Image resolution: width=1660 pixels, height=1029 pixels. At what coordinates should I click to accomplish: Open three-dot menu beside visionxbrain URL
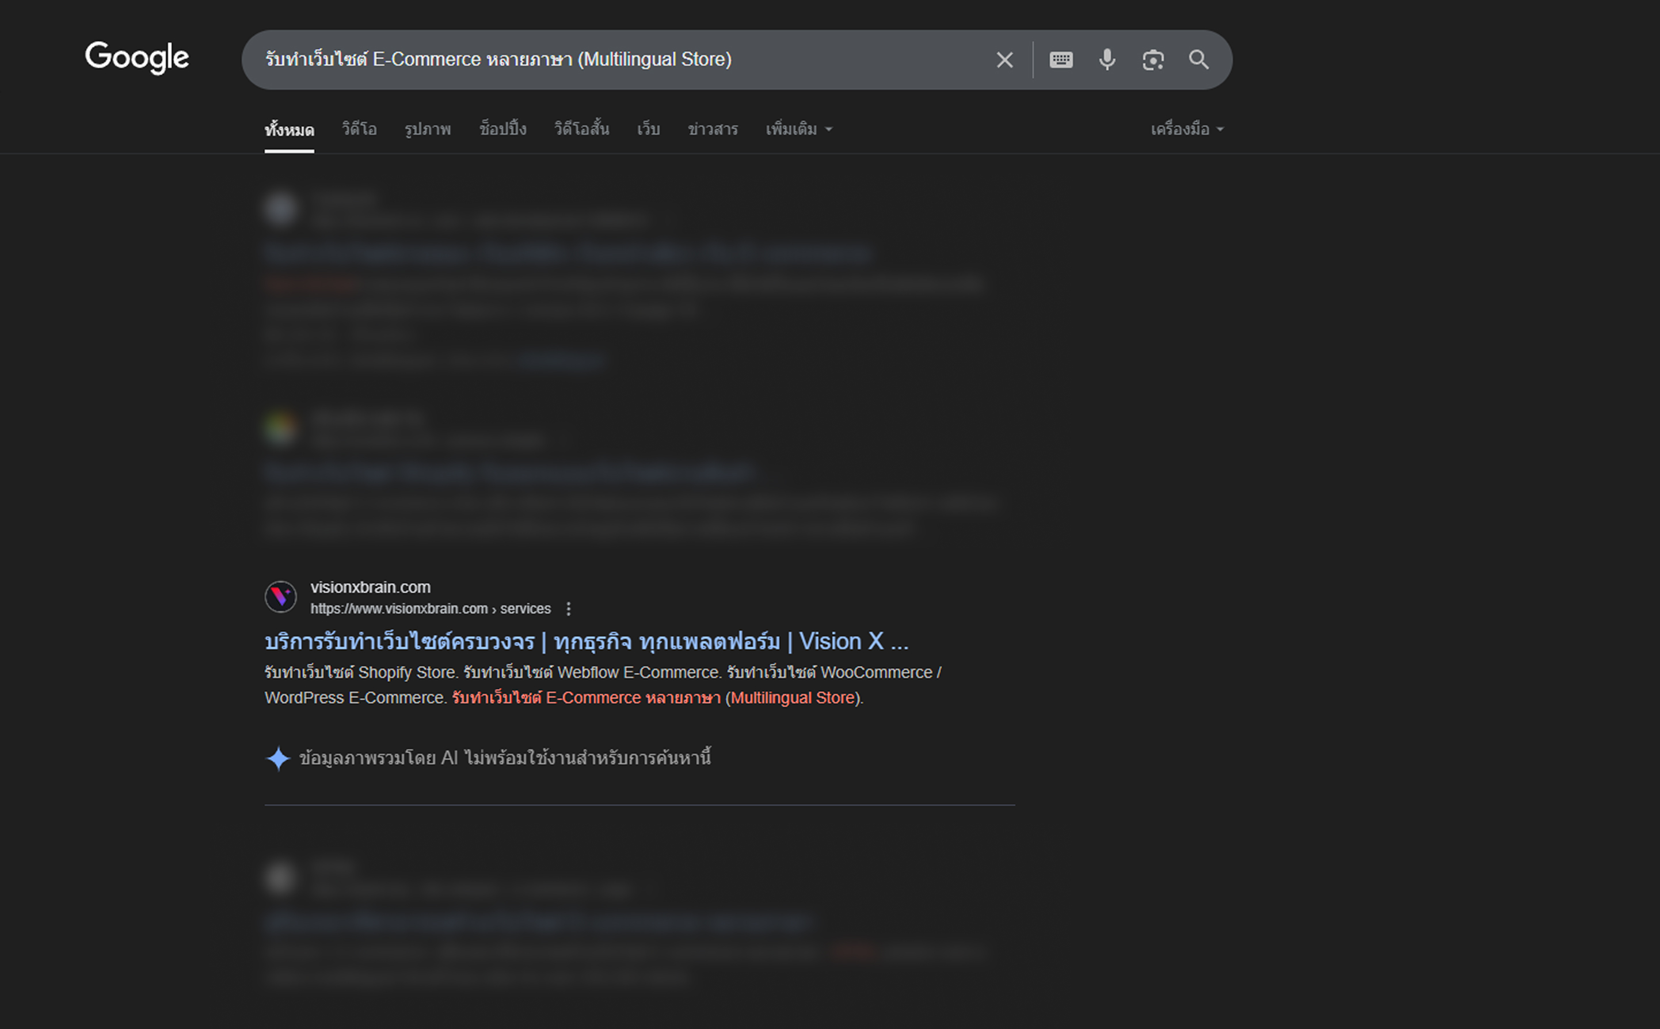click(568, 609)
